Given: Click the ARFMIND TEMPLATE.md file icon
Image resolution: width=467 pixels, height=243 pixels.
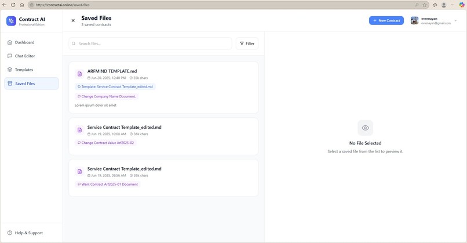Looking at the screenshot, I should [x=79, y=74].
